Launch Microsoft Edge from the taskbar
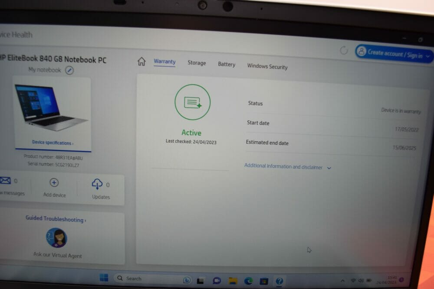Viewport: 434px width, 289px height. [x=248, y=281]
